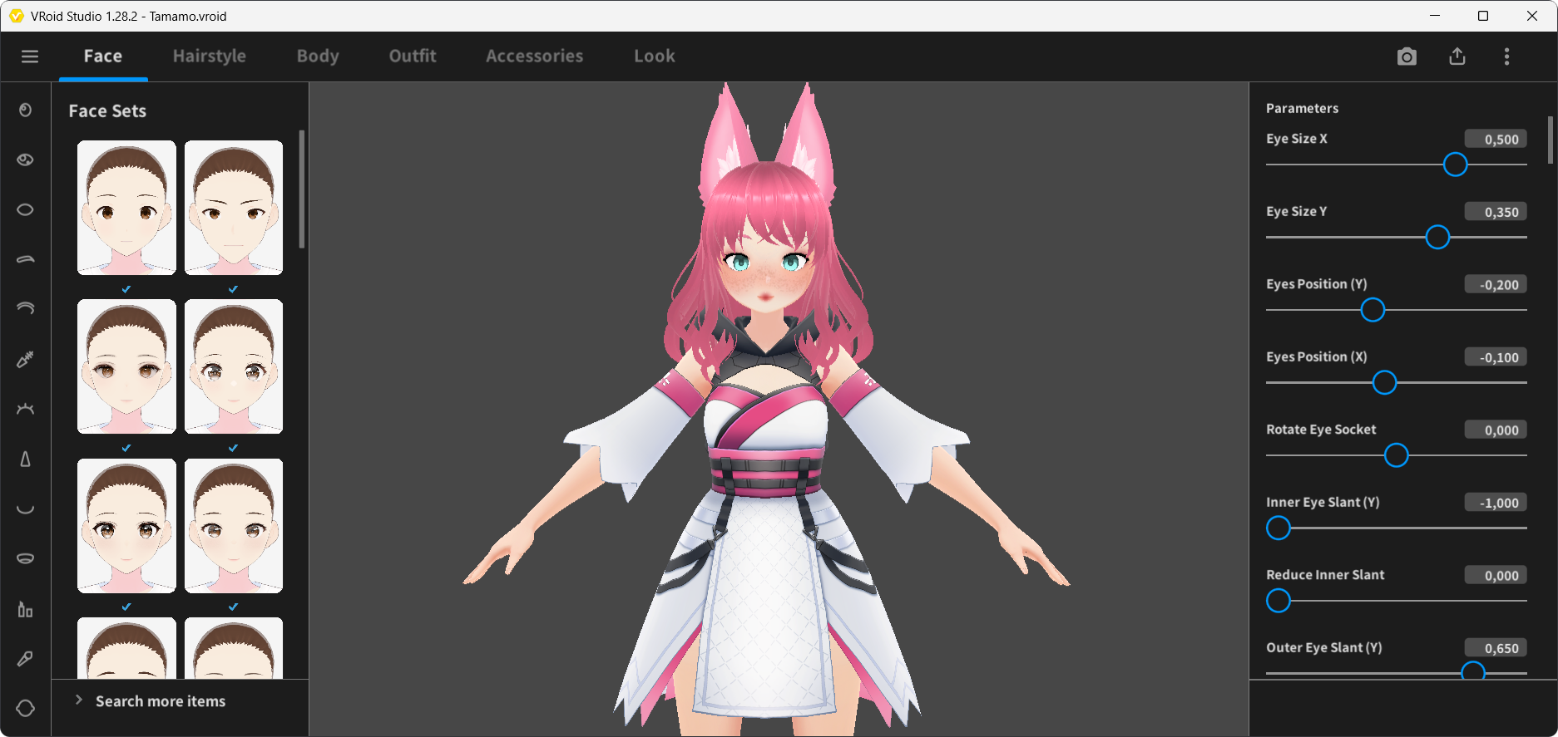Open the hamburger main menu

coord(30,57)
